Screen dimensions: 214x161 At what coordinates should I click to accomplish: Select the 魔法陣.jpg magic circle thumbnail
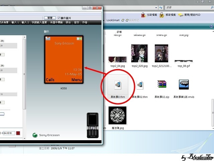[117, 115]
